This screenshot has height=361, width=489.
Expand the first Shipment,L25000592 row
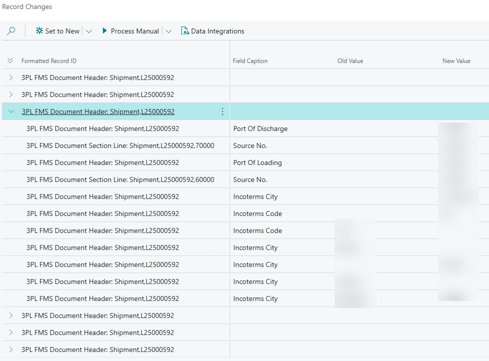11,77
